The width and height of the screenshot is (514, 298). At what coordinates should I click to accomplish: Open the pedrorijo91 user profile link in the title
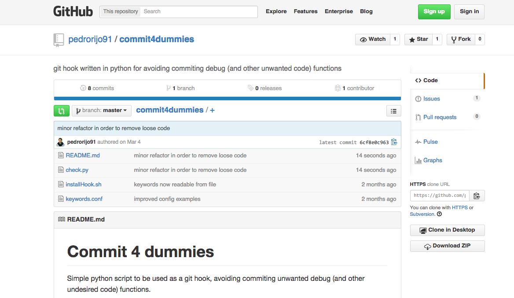(x=90, y=39)
